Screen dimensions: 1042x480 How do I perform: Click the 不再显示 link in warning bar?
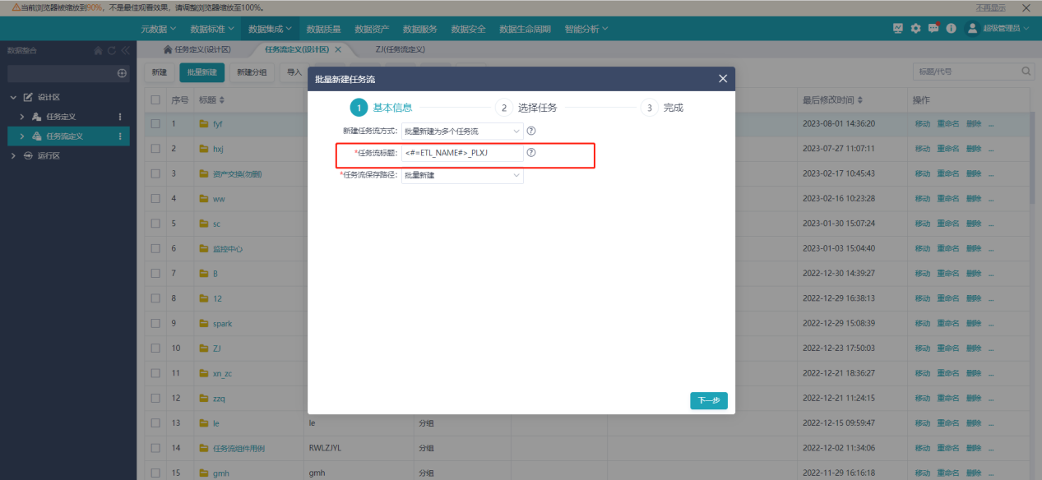click(x=990, y=7)
